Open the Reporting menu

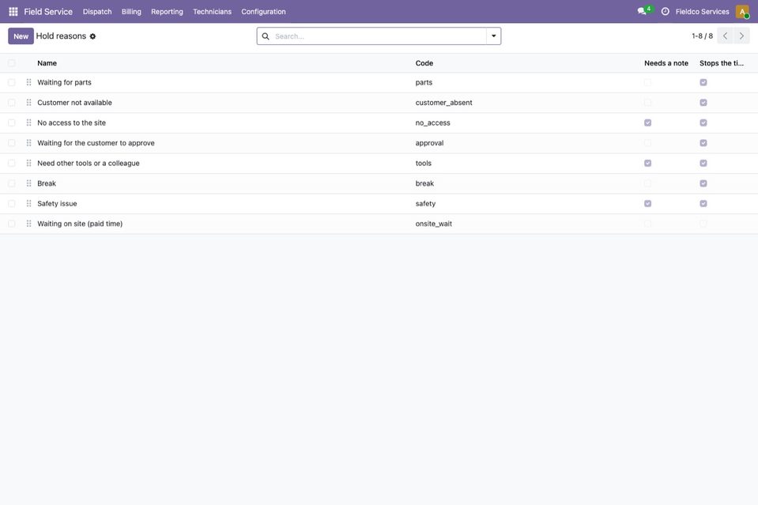pos(167,12)
